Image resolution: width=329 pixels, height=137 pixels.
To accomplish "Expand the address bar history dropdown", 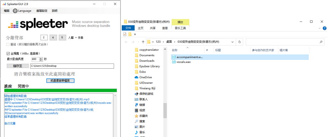I will coord(232,42).
